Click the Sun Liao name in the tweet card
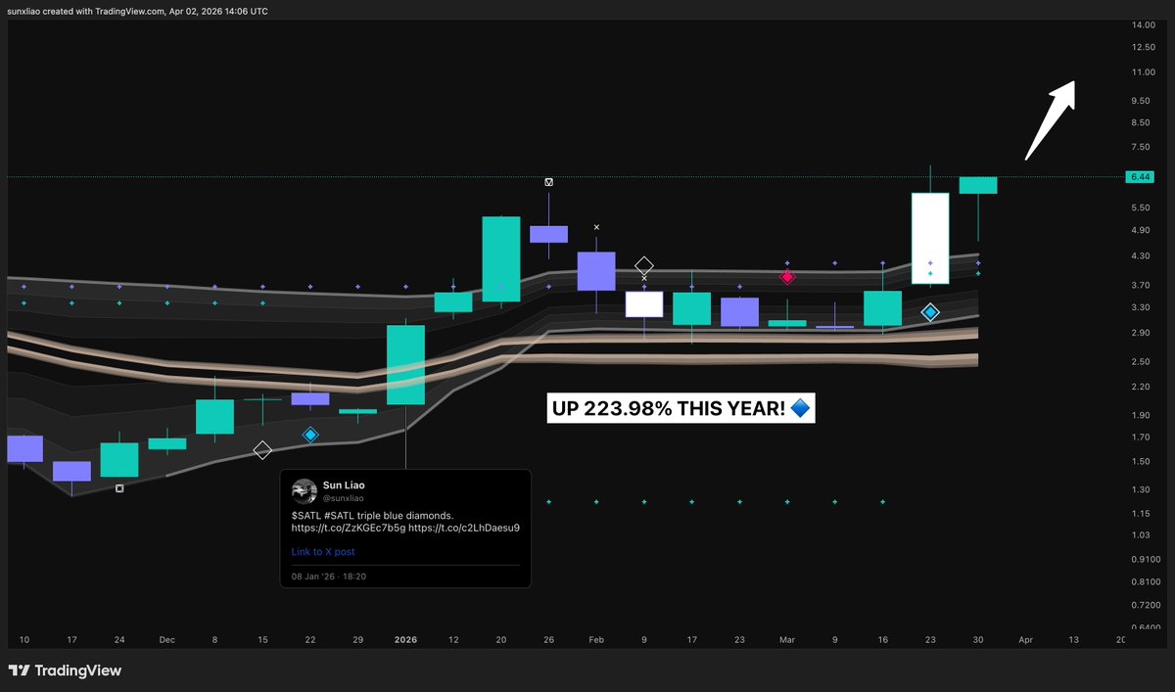 click(344, 485)
